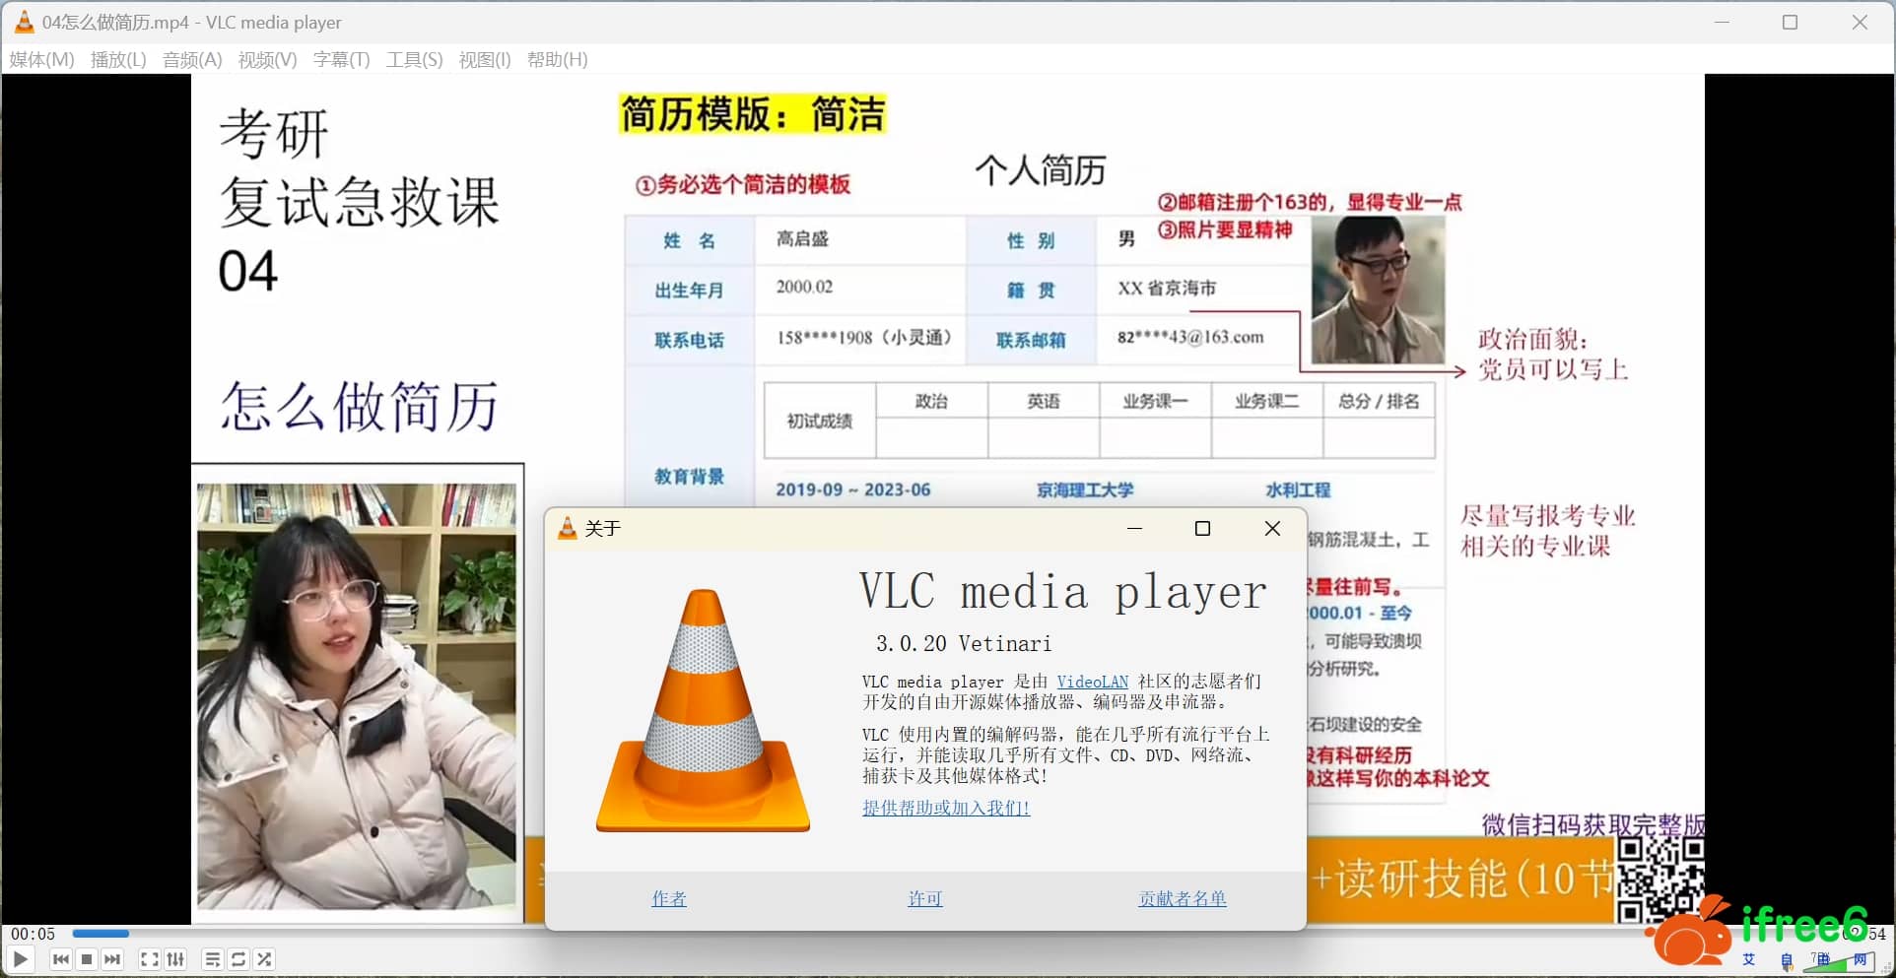
Task: Open the 提供帮助或加入我们! link
Action: [x=945, y=809]
